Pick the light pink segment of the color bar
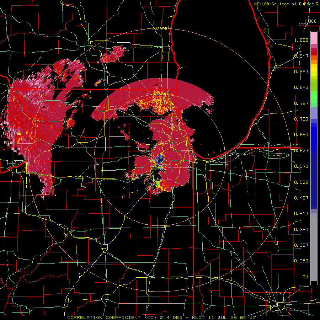 [314, 38]
